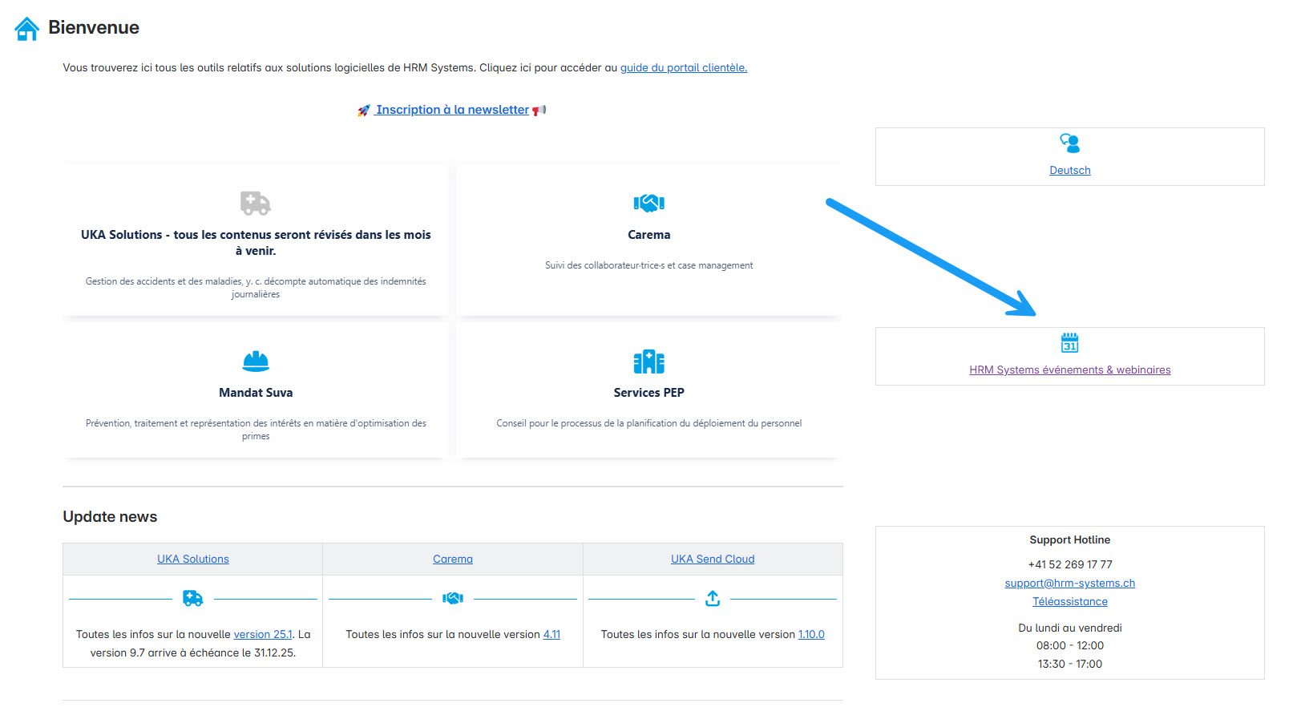Viewport: 1305px width, 707px height.
Task: Open the version 4.11 link
Action: pyautogui.click(x=551, y=634)
